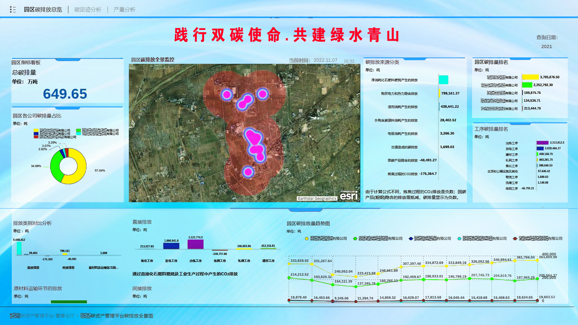Toggle the green company legend swatch in pie legend
The height and width of the screenshot is (325, 578).
point(79,130)
